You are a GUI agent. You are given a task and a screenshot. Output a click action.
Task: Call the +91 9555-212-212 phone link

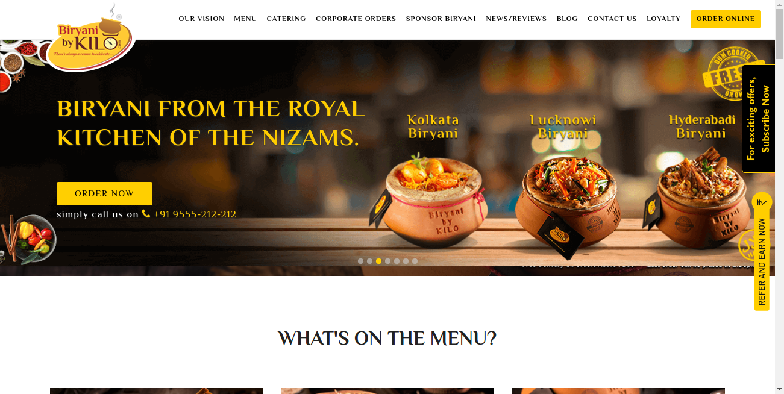click(x=195, y=214)
